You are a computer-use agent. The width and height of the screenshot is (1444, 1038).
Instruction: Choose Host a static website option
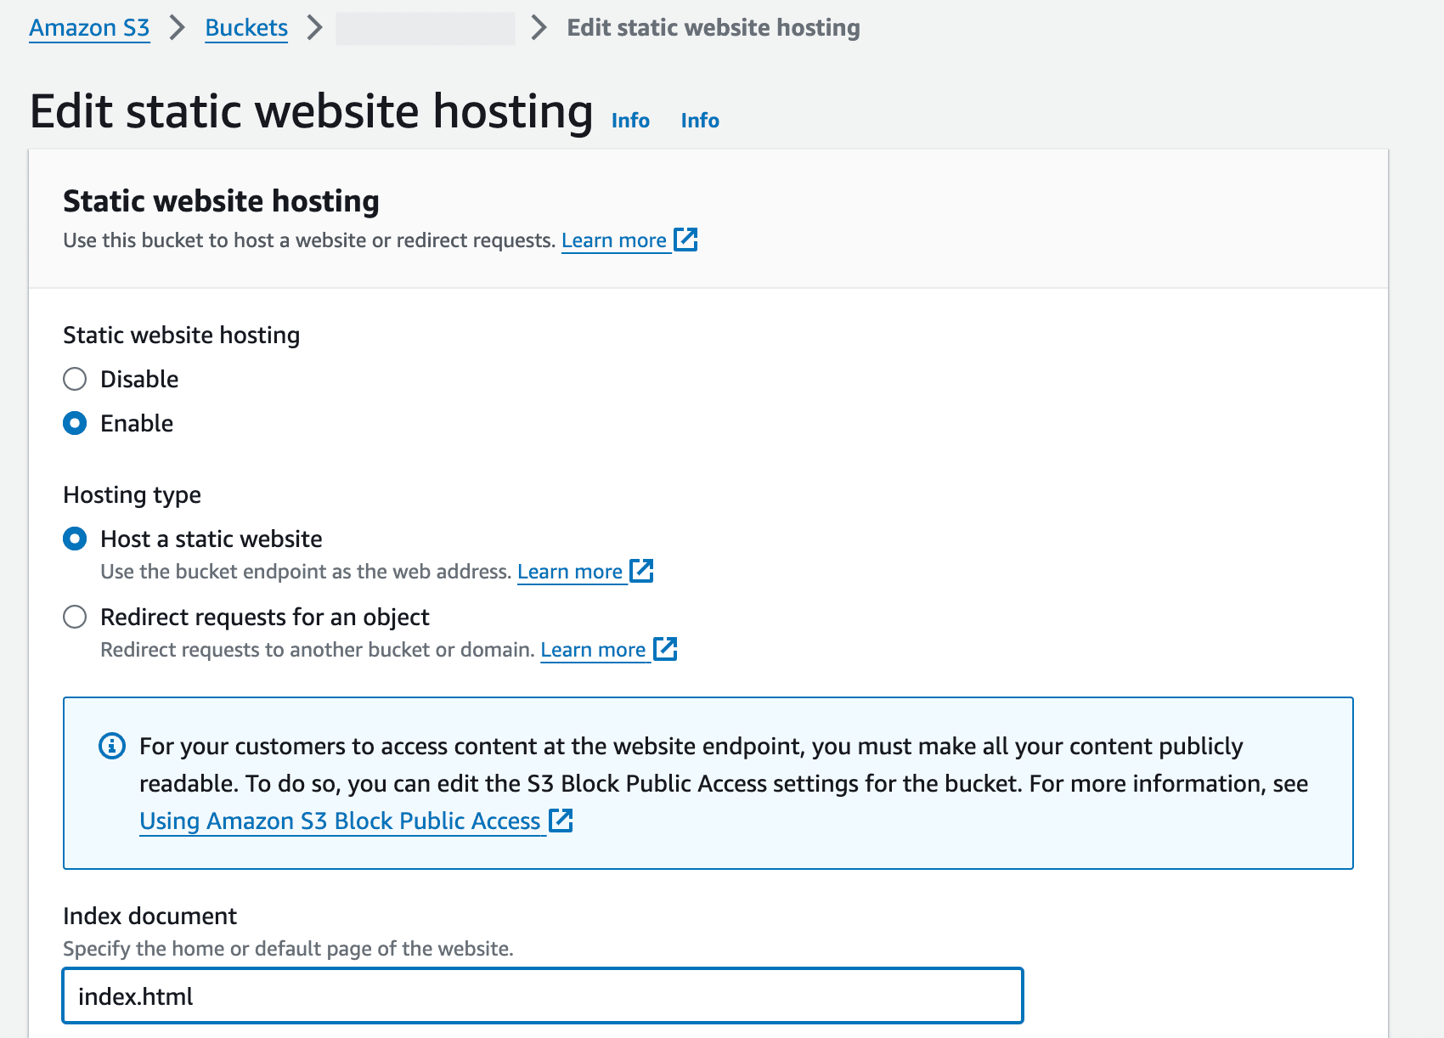[75, 538]
